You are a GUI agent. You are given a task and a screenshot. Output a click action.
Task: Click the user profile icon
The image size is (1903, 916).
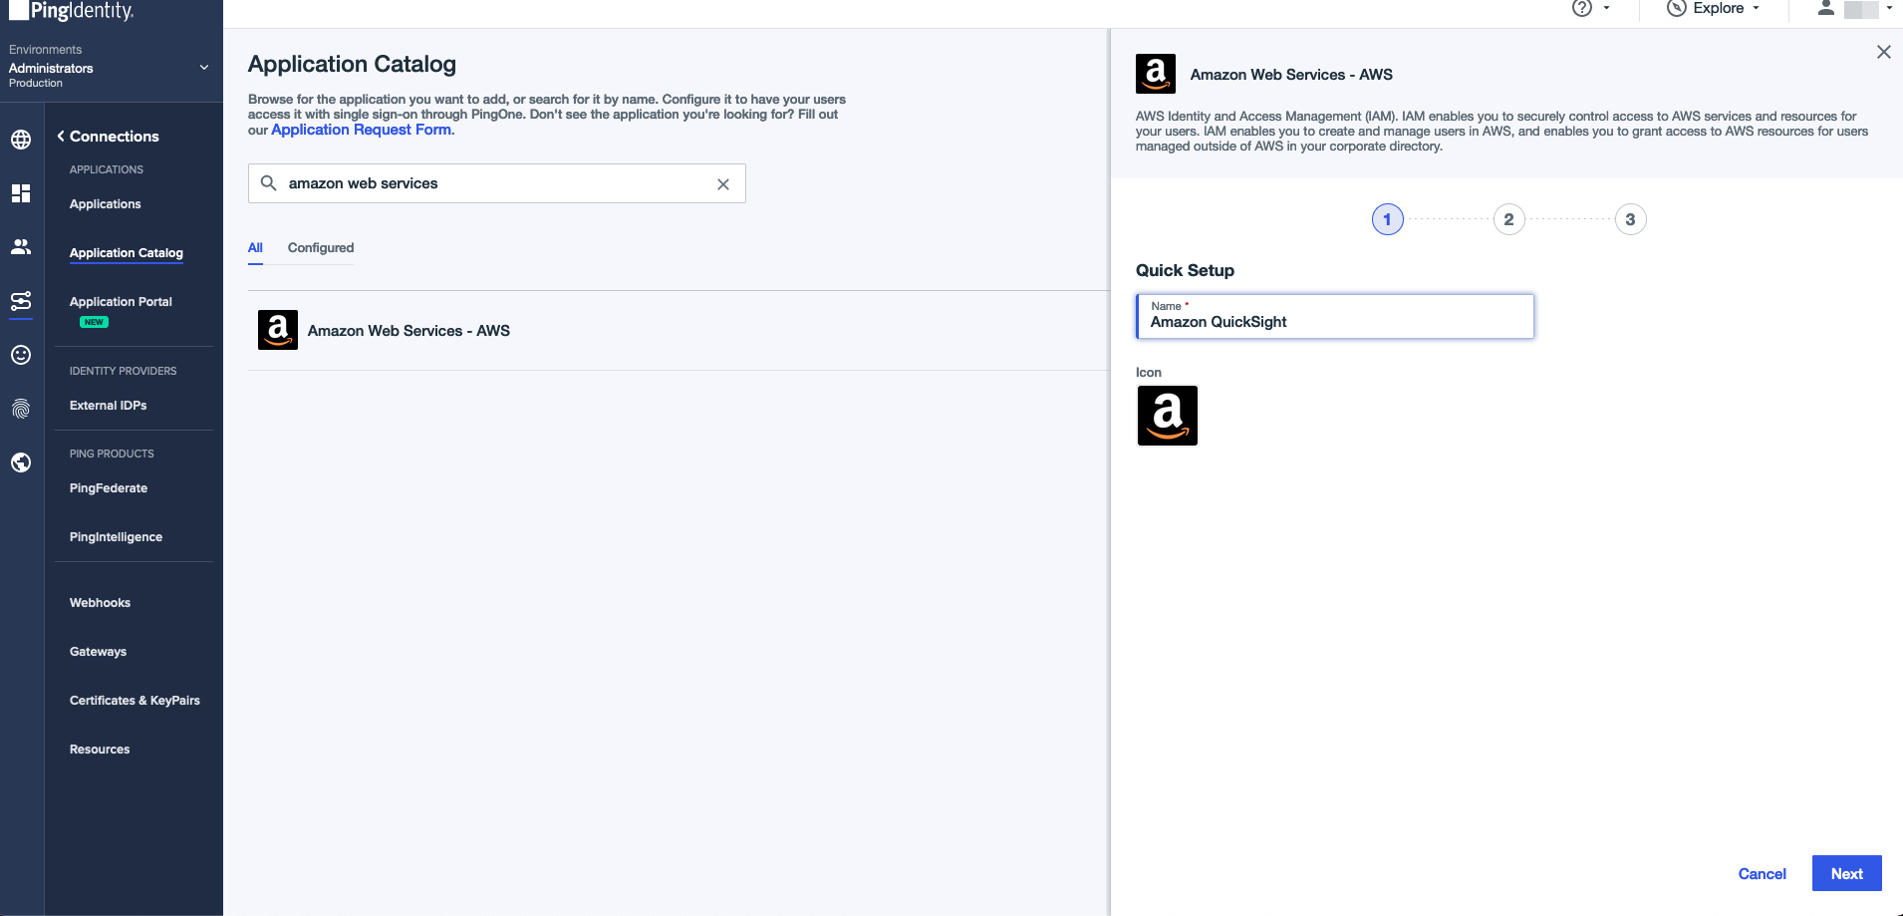click(1826, 8)
